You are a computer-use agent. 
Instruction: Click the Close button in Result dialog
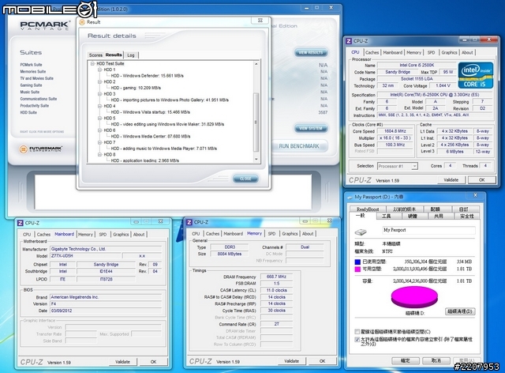point(245,179)
